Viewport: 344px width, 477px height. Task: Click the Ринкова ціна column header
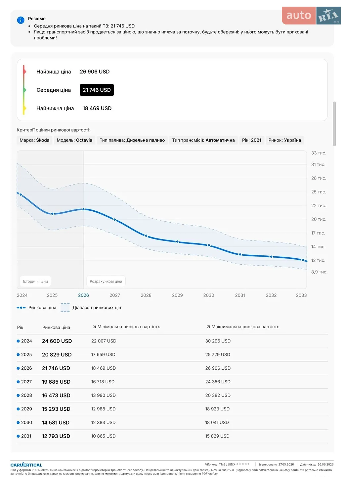[56, 327]
